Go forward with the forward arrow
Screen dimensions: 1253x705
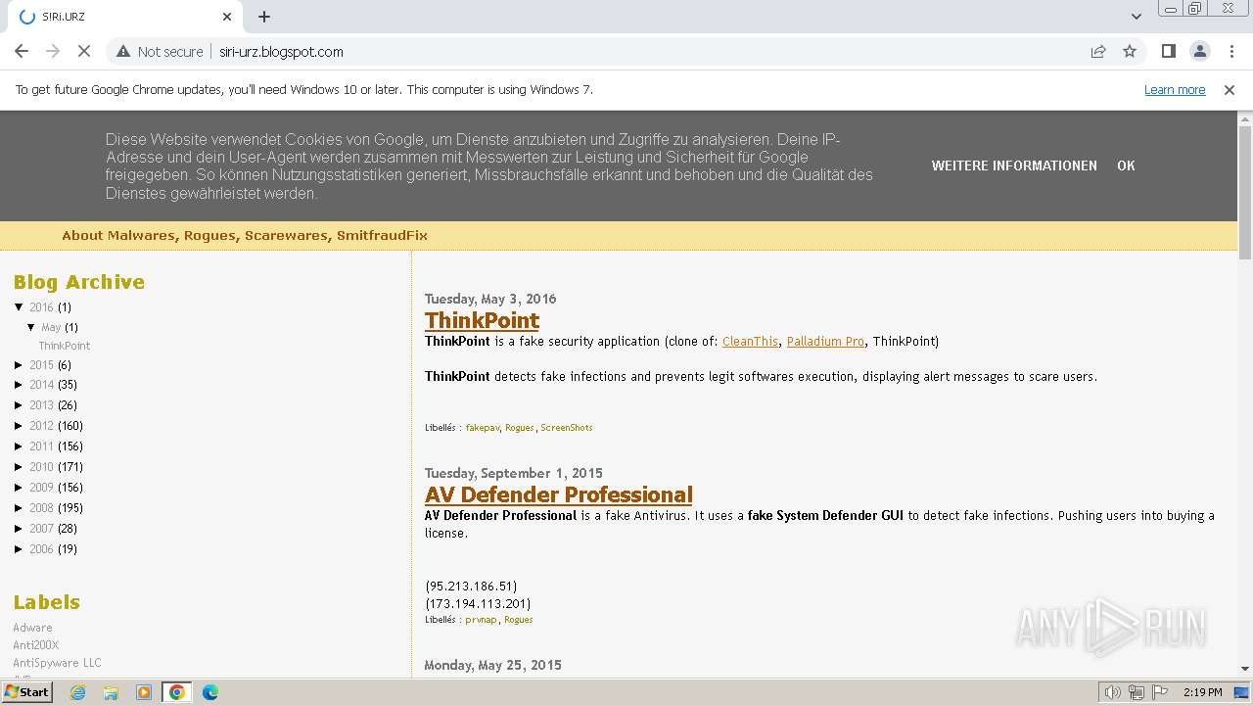click(53, 51)
